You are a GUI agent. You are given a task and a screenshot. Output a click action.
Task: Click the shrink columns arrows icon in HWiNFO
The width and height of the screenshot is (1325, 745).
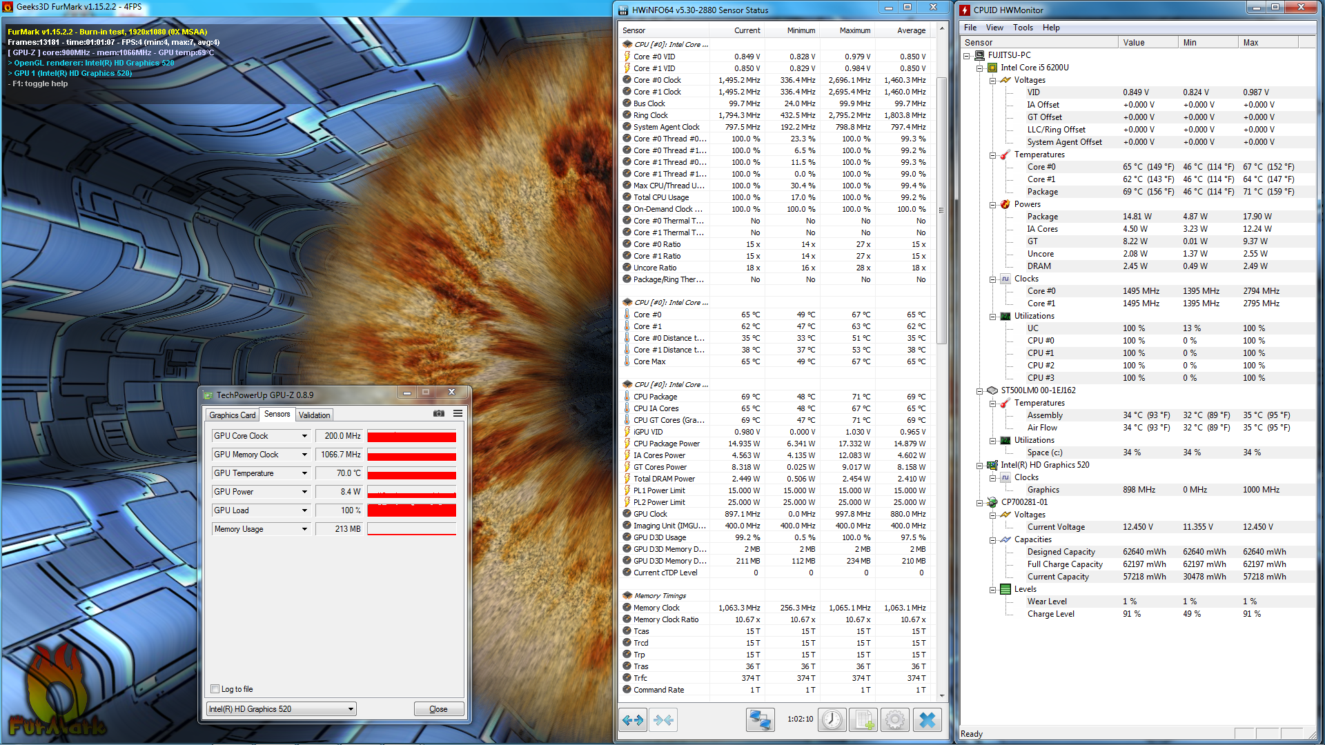coord(663,720)
